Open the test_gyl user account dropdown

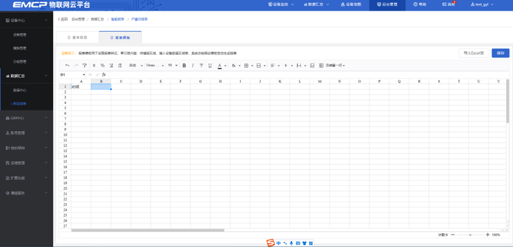click(x=482, y=5)
